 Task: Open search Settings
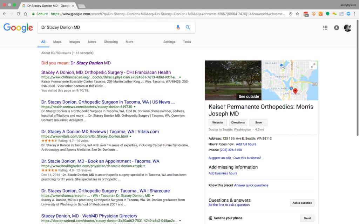pyautogui.click(x=169, y=42)
